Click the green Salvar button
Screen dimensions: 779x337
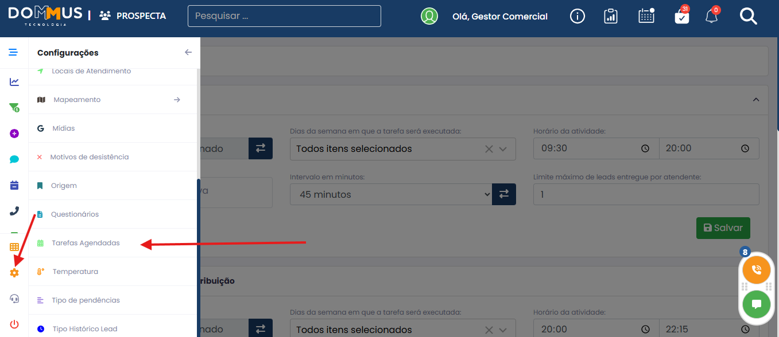[723, 228]
